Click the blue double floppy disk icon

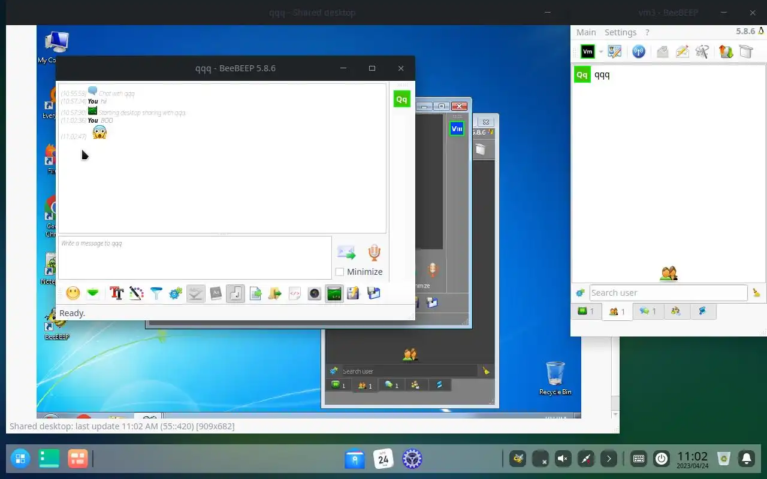click(x=373, y=293)
